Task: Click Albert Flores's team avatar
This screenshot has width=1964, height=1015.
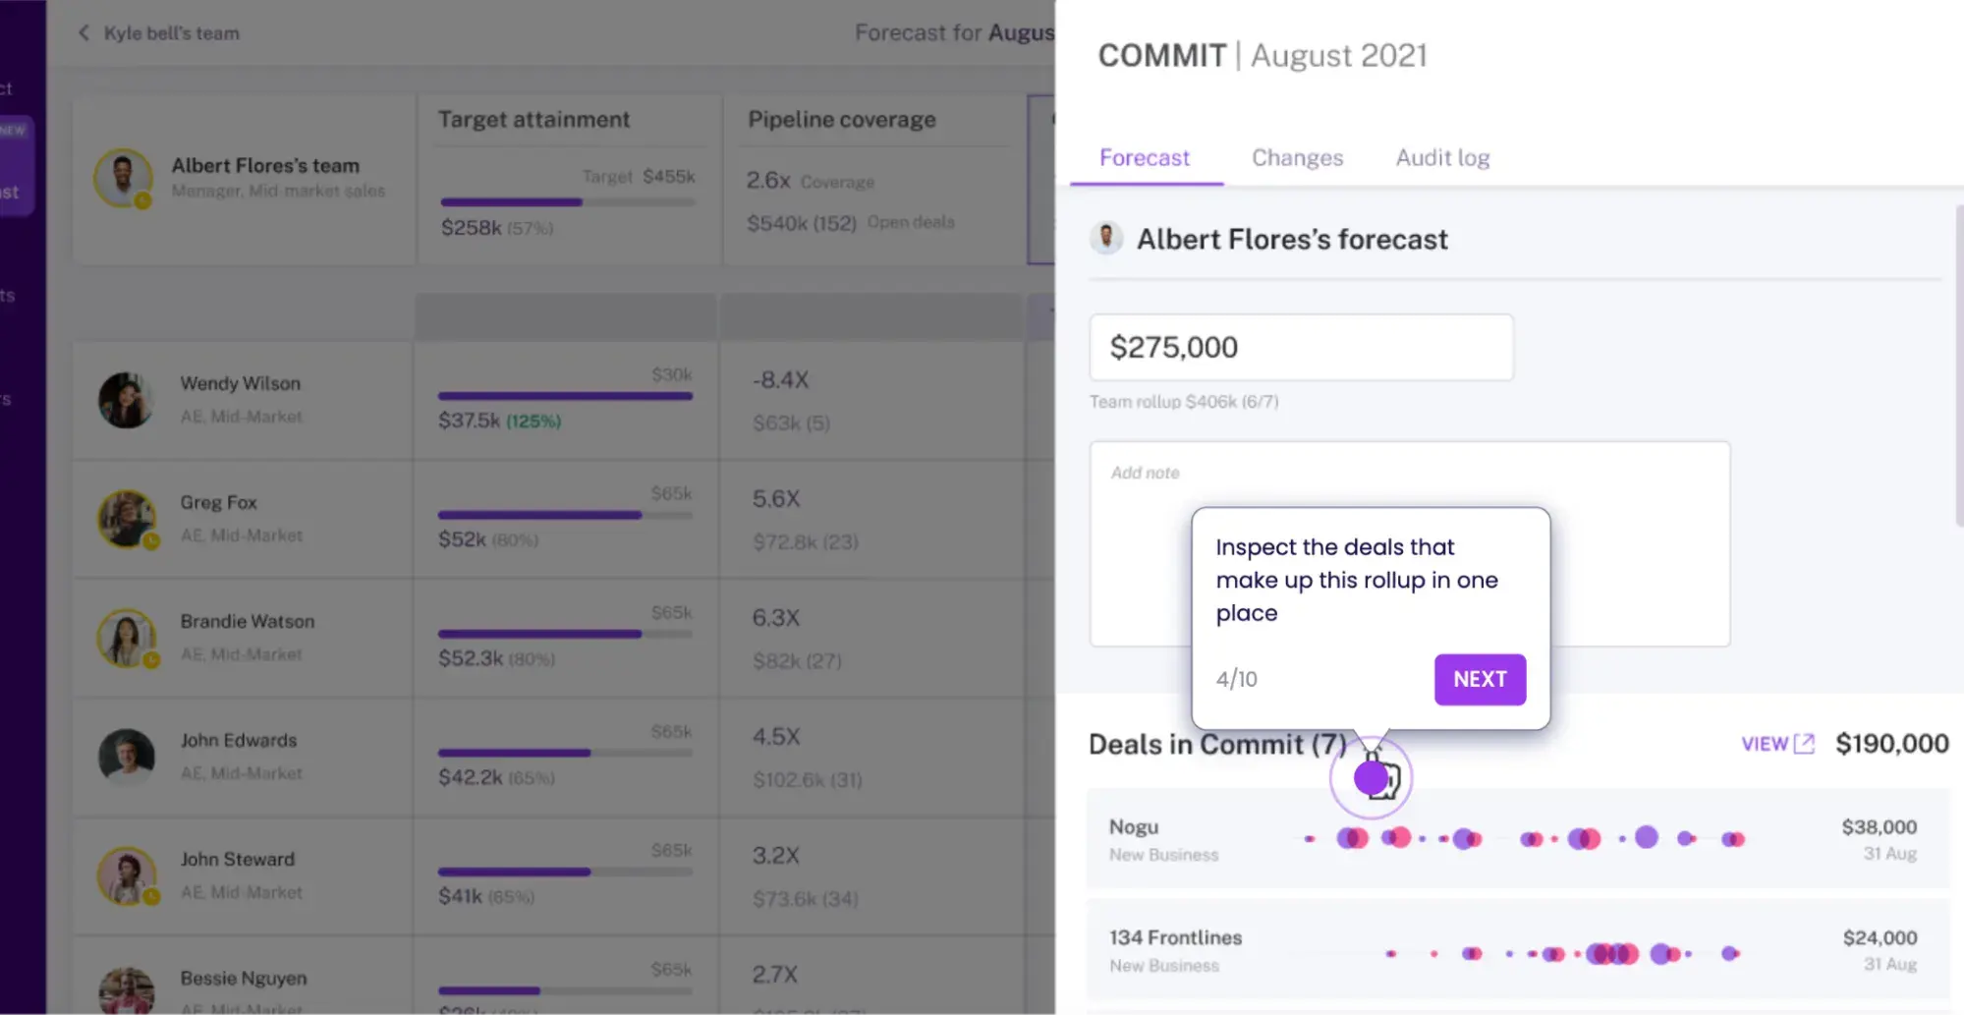Action: [123, 179]
